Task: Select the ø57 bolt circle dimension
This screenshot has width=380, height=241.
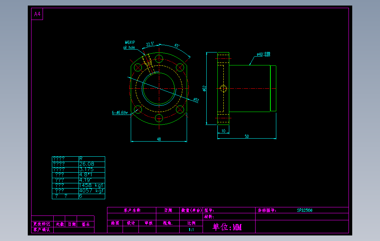Action: 196,100
